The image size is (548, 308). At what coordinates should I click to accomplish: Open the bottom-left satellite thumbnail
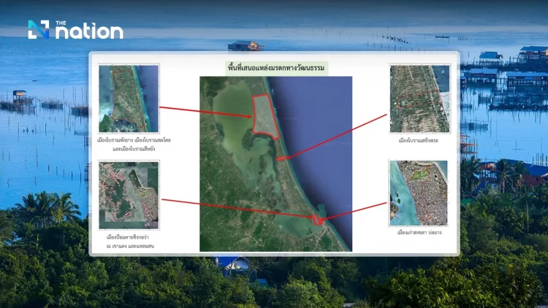coord(128,196)
